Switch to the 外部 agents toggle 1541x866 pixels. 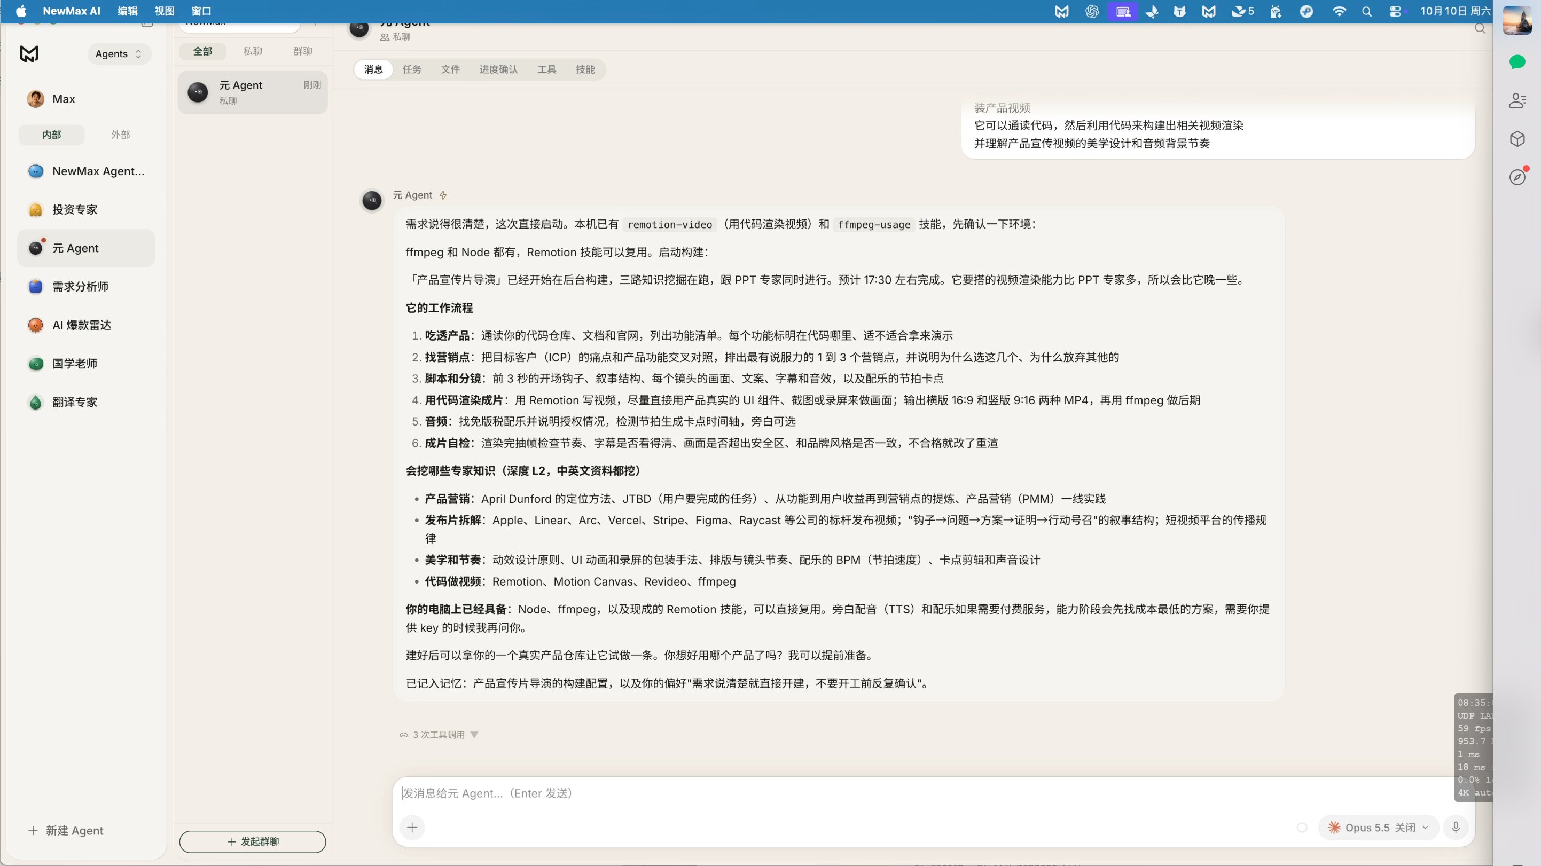(120, 135)
